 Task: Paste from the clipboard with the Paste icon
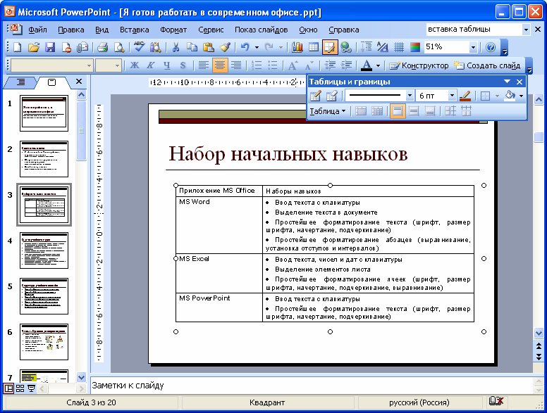point(208,47)
